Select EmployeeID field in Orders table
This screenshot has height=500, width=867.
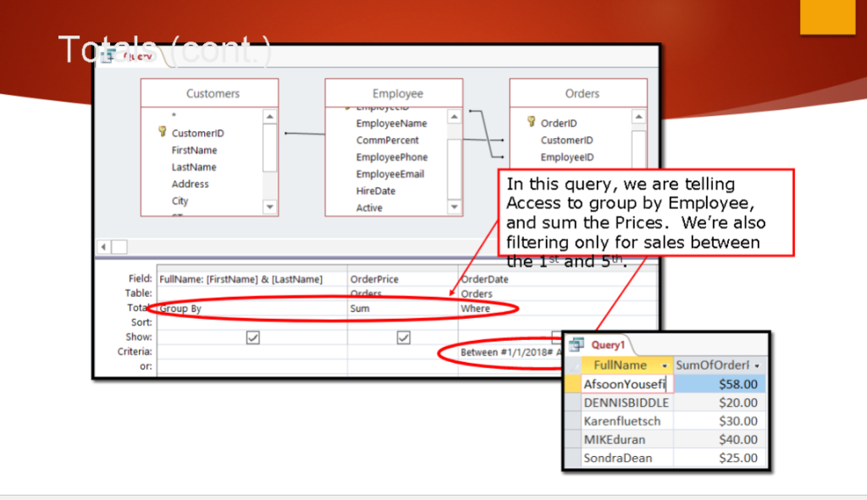(566, 157)
